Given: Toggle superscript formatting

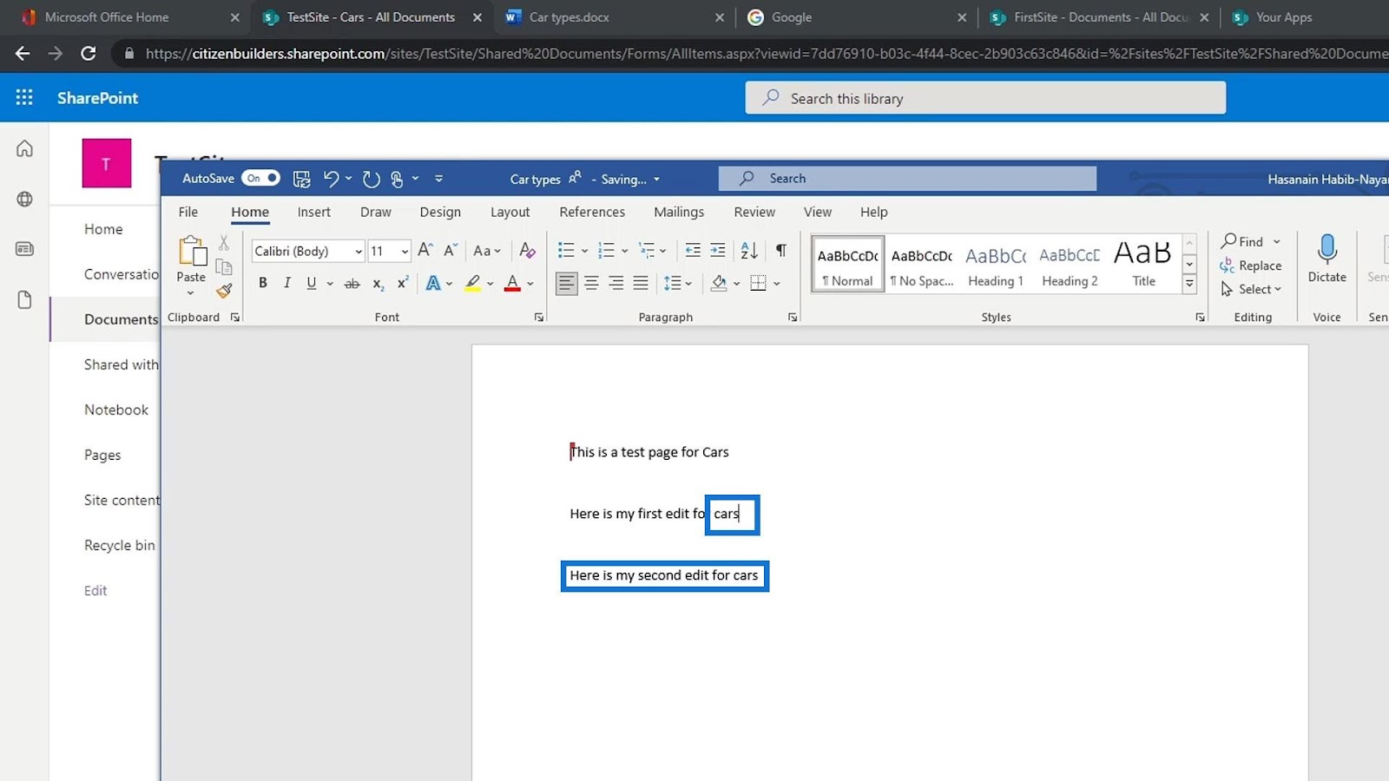Looking at the screenshot, I should click(x=403, y=283).
